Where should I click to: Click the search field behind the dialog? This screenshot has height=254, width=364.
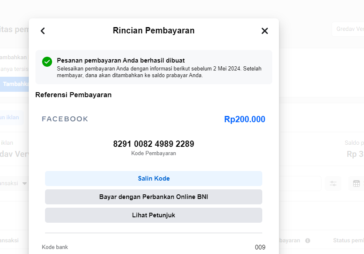click(299, 184)
